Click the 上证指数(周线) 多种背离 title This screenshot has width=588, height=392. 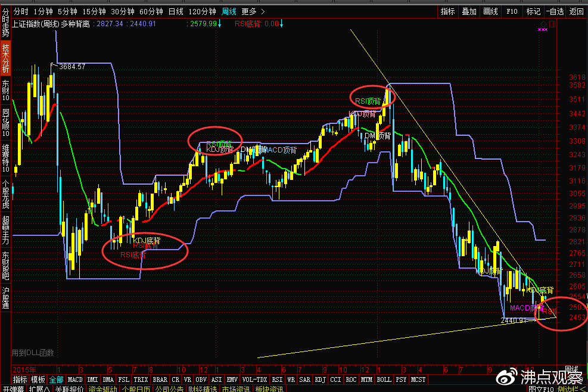point(51,24)
